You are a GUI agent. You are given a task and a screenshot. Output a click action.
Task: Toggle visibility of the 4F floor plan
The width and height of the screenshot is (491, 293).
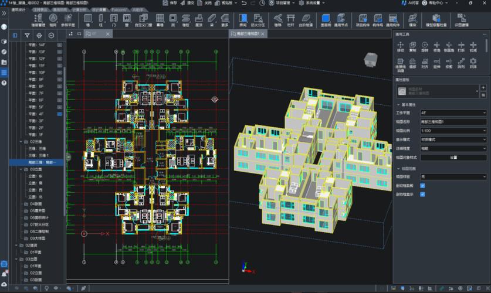60,114
